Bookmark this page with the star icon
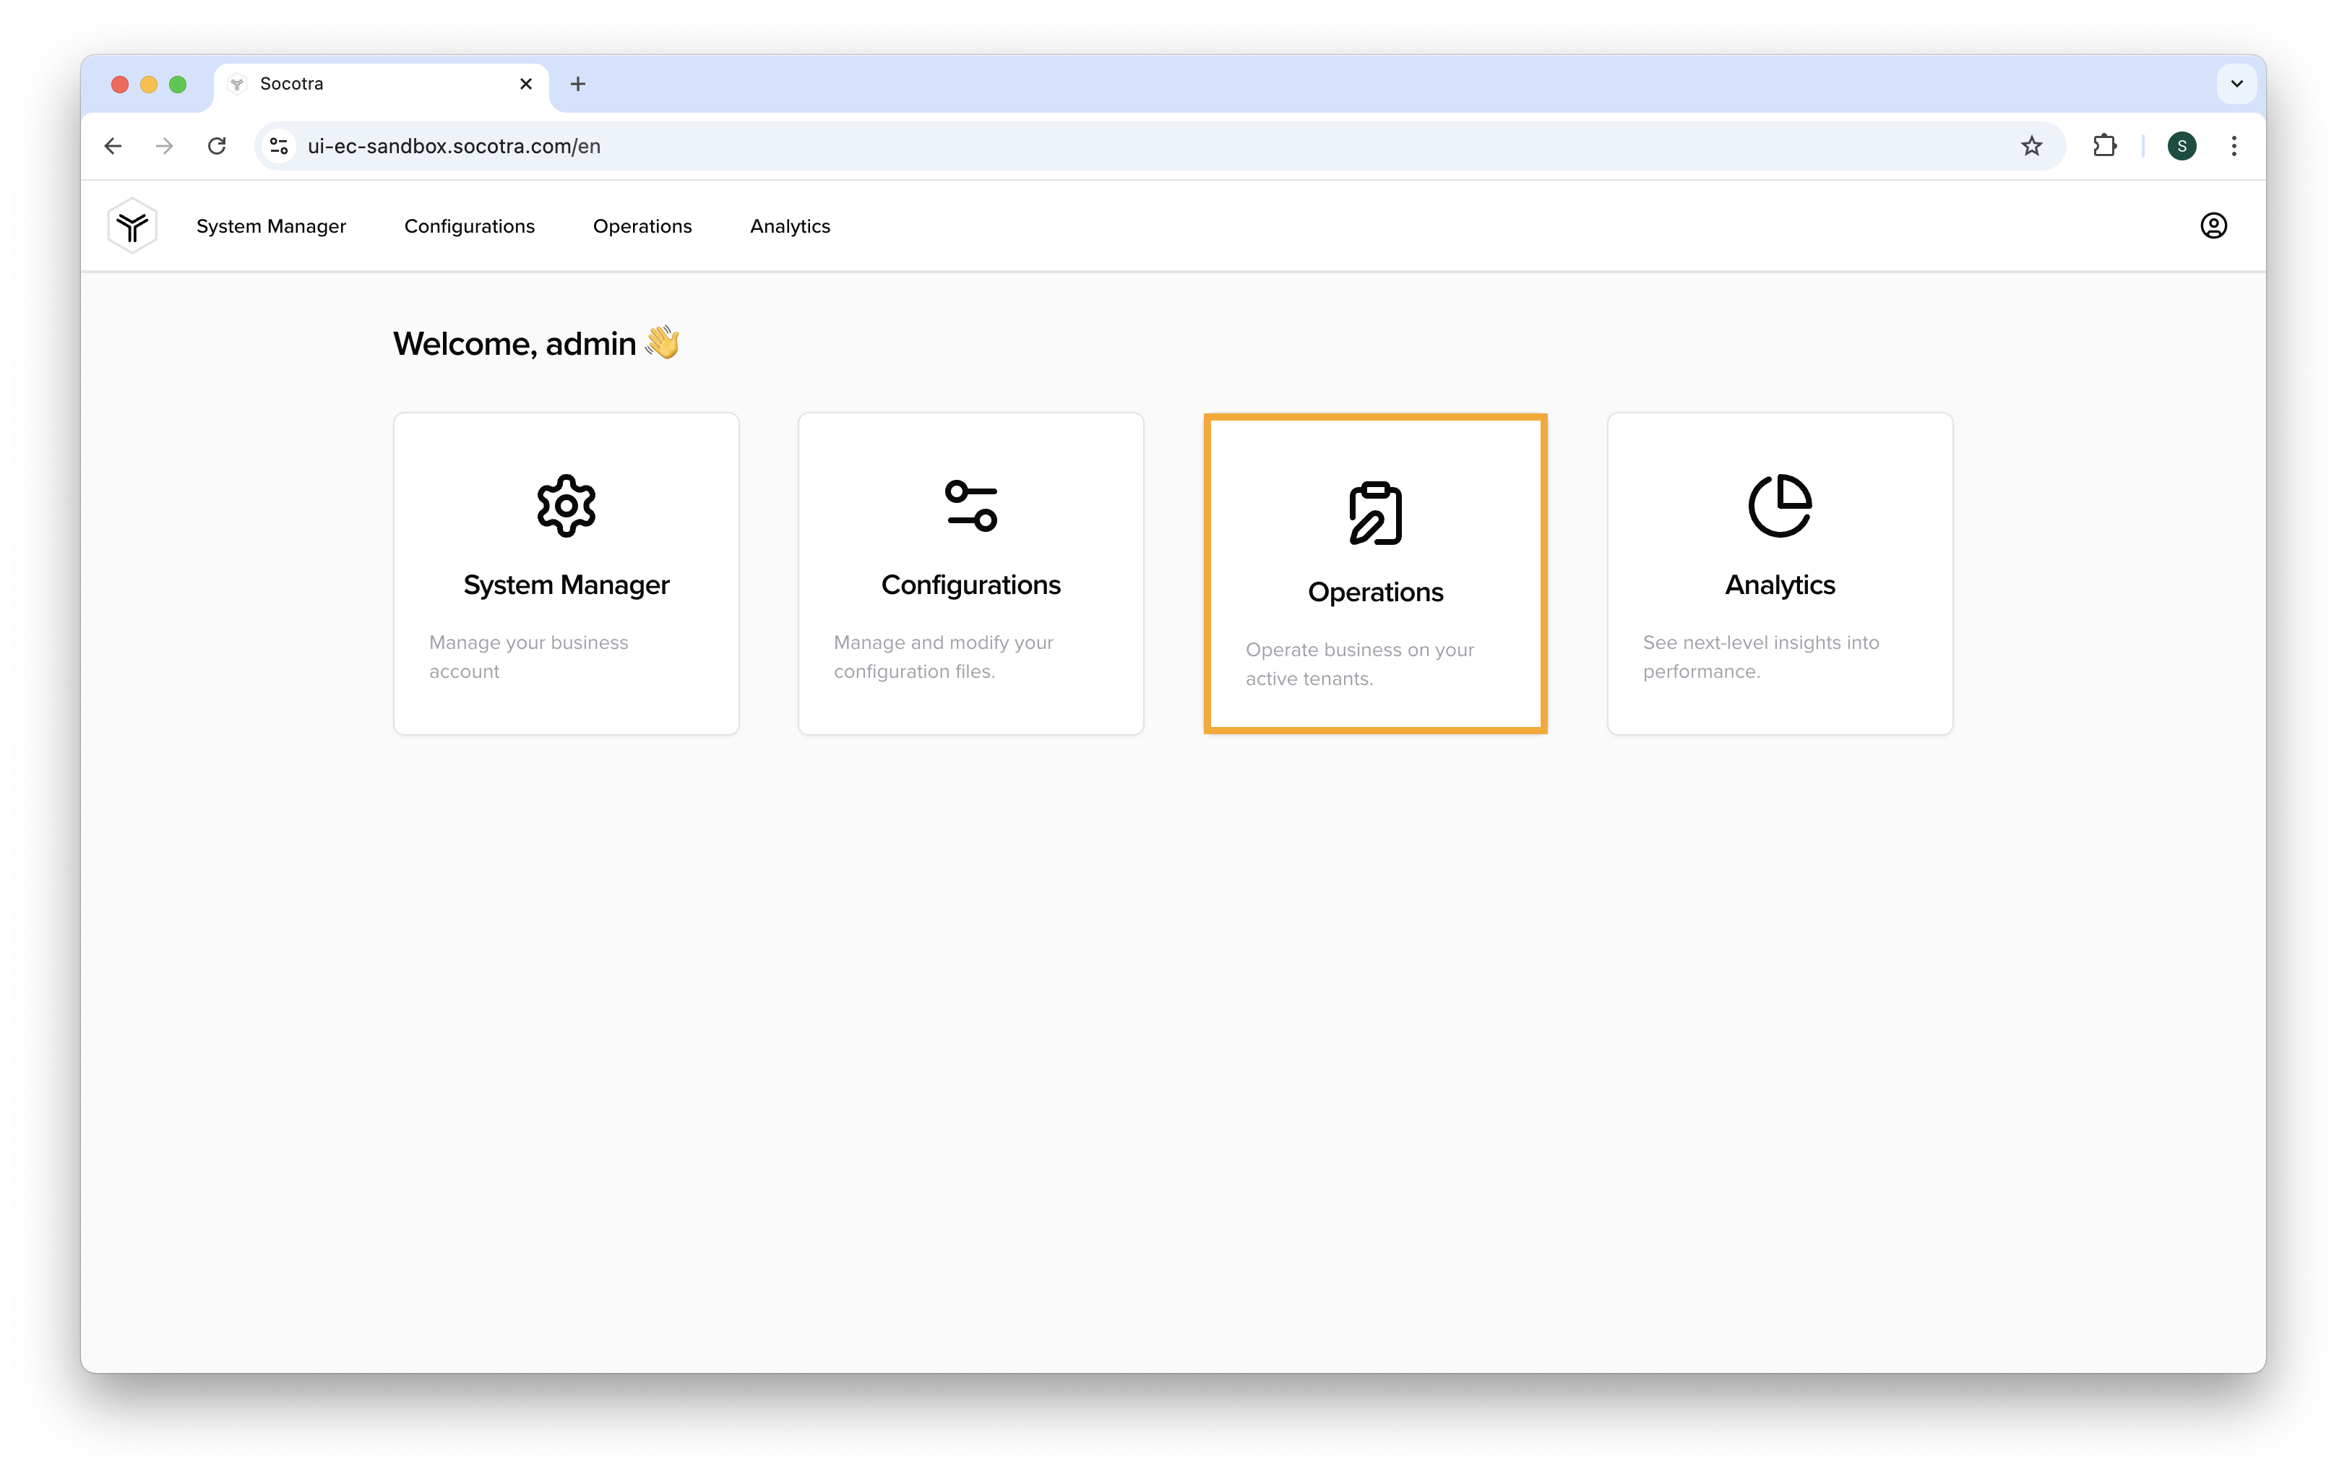 coord(2031,146)
